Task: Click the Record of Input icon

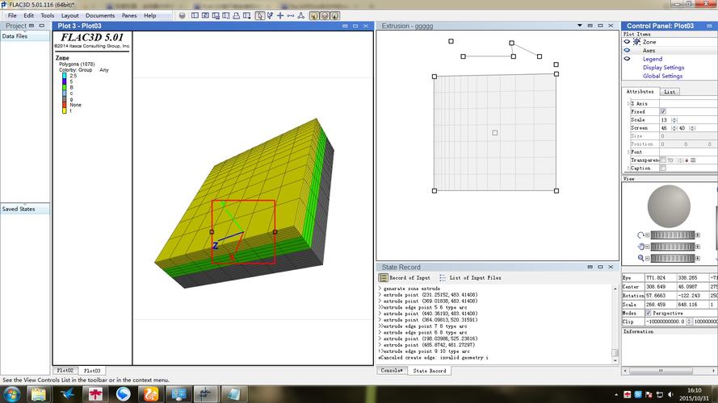Action: click(384, 277)
